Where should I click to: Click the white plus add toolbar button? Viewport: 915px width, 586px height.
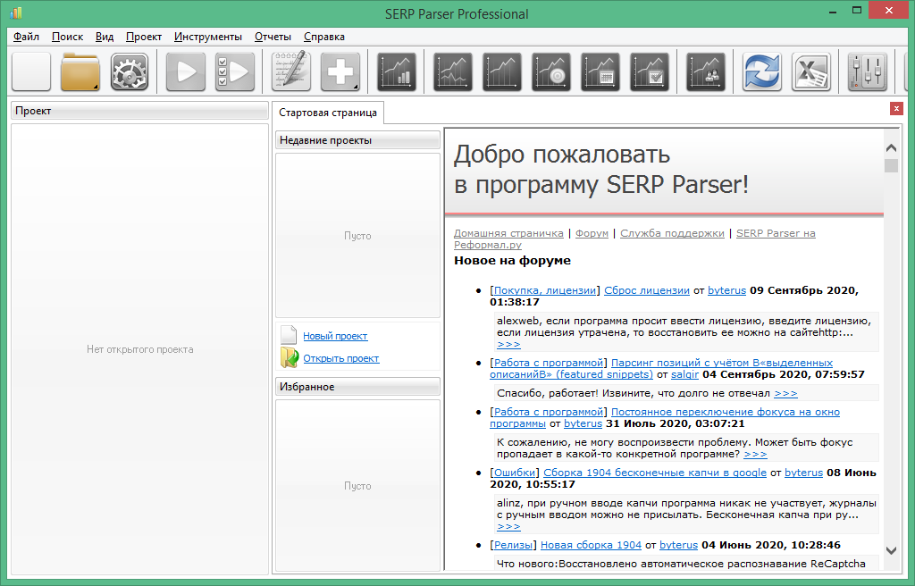pyautogui.click(x=340, y=71)
